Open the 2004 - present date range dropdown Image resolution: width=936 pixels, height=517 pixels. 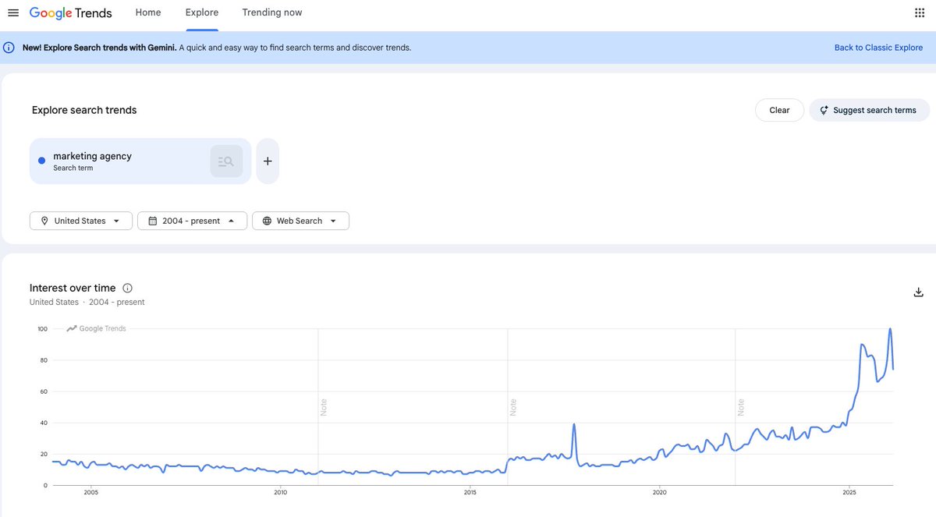[193, 221]
